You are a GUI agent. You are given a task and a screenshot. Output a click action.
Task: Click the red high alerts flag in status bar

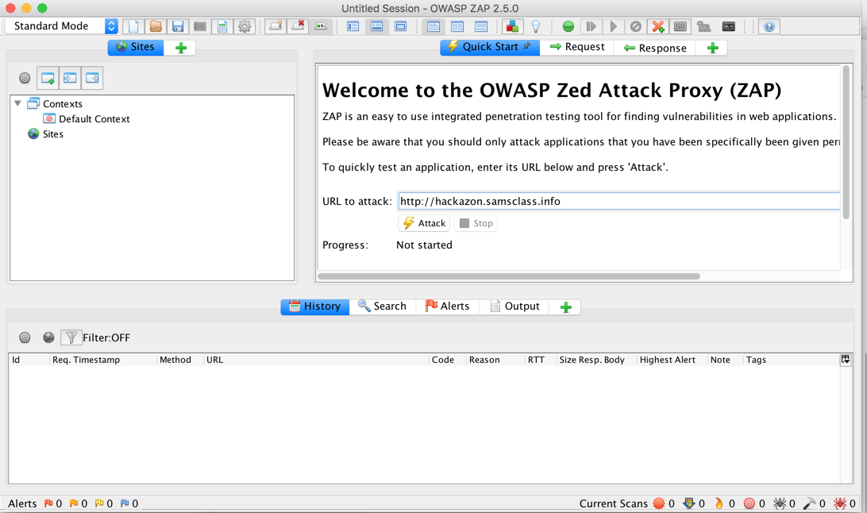pyautogui.click(x=48, y=503)
